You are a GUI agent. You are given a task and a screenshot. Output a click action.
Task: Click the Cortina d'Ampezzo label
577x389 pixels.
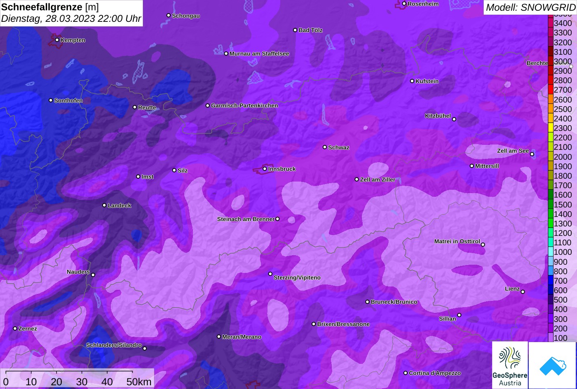(x=435, y=373)
